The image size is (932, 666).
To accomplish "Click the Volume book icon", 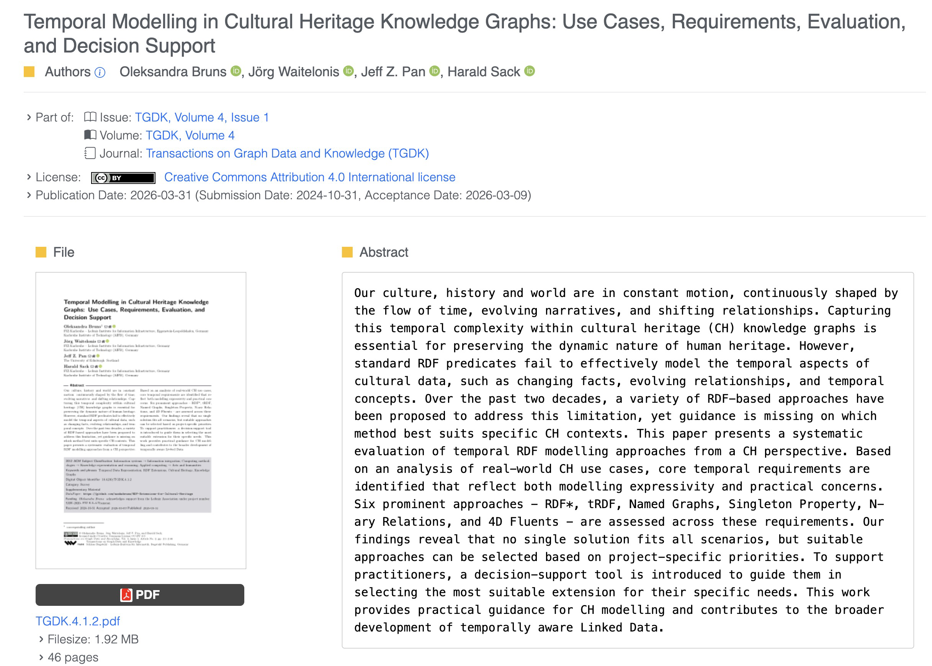I will 90,135.
